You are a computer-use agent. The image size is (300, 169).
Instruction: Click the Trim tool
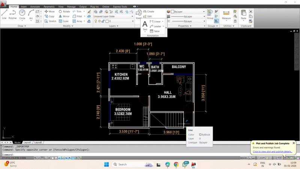[77, 12]
